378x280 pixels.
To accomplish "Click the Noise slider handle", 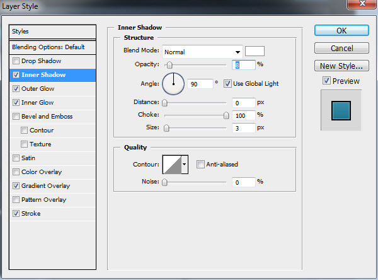I will 164,182.
